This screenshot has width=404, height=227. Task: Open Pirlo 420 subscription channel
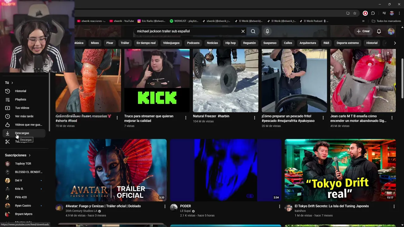25,197
